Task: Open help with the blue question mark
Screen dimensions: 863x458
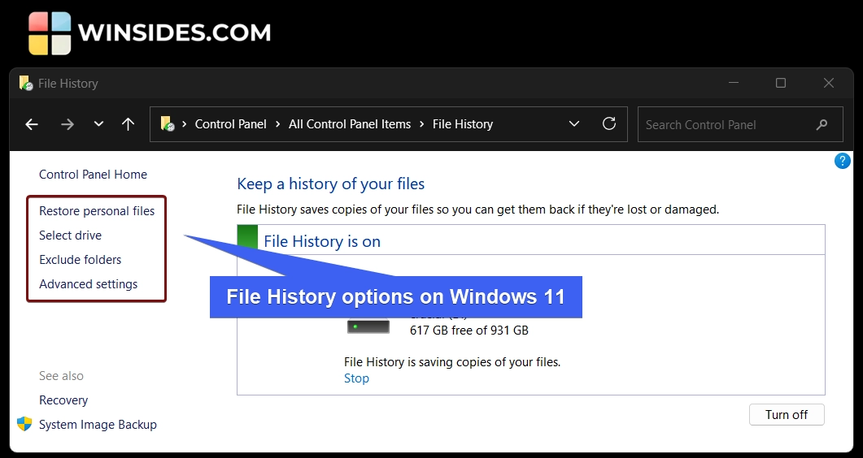Action: [x=842, y=161]
